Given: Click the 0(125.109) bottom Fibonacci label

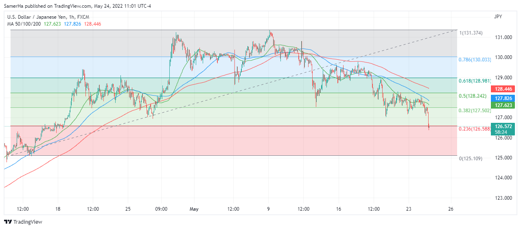Looking at the screenshot, I should pyautogui.click(x=471, y=159).
